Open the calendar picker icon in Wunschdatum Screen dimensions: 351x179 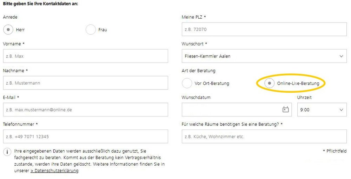pyautogui.click(x=286, y=110)
